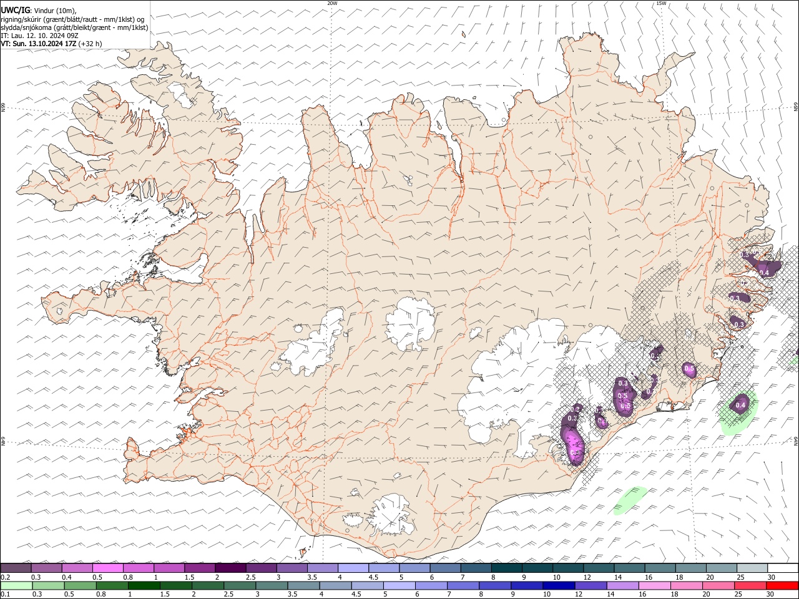The image size is (799, 599).
Task: Click the '30' value under the lower legend
Action: tap(770, 595)
